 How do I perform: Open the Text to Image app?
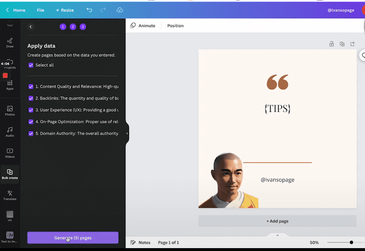pyautogui.click(x=9, y=237)
